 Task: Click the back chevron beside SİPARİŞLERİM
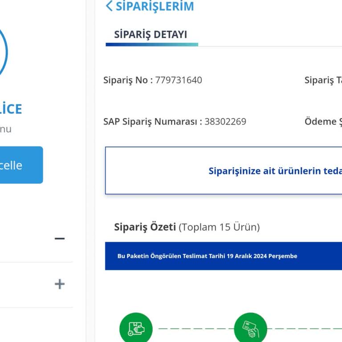click(x=109, y=6)
